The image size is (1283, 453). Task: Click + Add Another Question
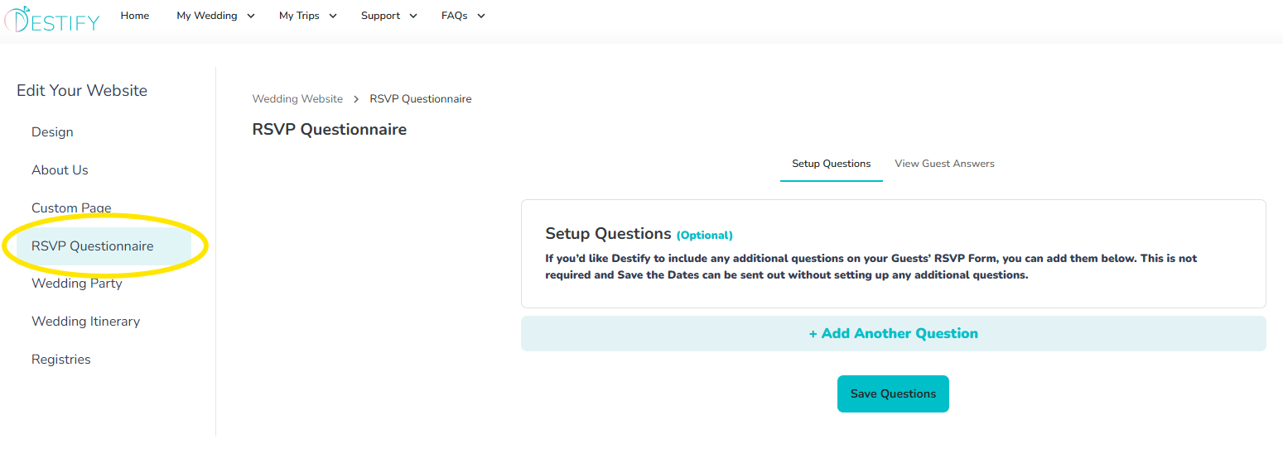[x=893, y=334]
